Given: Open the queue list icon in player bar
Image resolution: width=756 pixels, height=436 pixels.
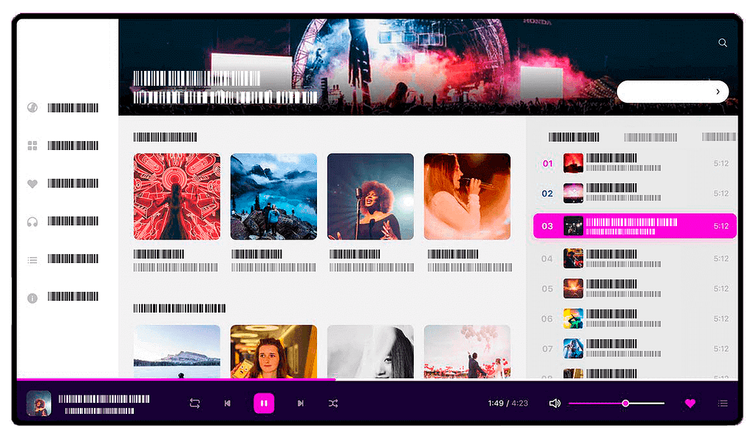Looking at the screenshot, I should click(x=723, y=403).
